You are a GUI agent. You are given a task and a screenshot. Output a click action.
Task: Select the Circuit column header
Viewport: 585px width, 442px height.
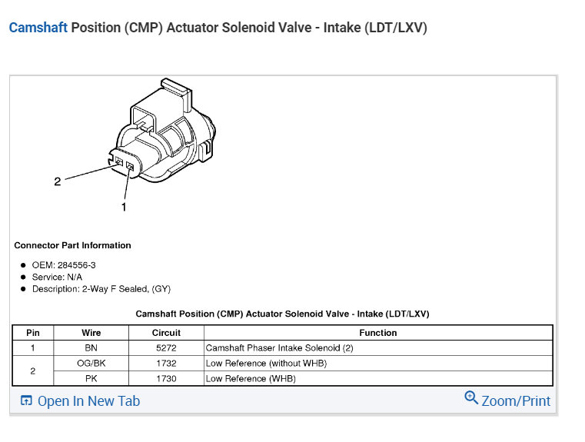coord(166,333)
